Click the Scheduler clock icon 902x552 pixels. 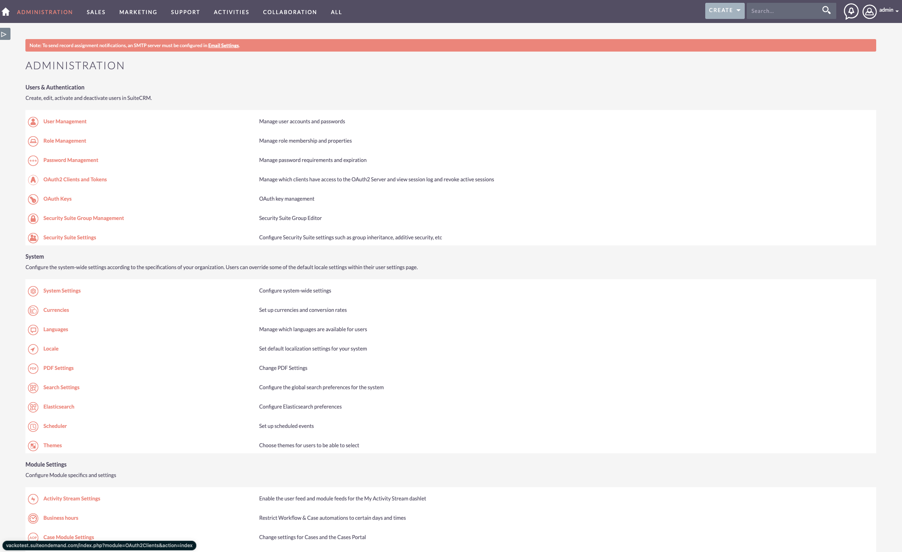[x=33, y=426]
